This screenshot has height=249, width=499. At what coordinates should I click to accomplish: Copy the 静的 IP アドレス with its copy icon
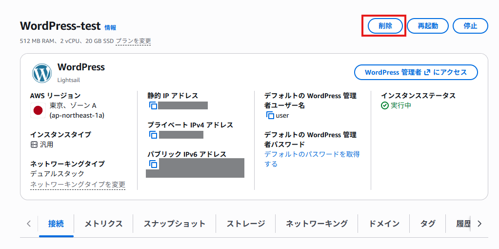pyautogui.click(x=153, y=106)
